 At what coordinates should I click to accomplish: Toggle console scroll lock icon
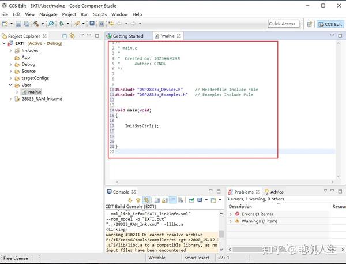(164, 200)
